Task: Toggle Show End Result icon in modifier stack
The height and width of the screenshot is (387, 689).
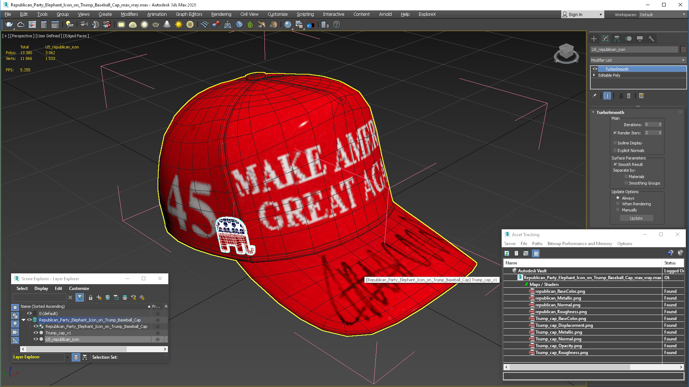Action: pos(607,96)
